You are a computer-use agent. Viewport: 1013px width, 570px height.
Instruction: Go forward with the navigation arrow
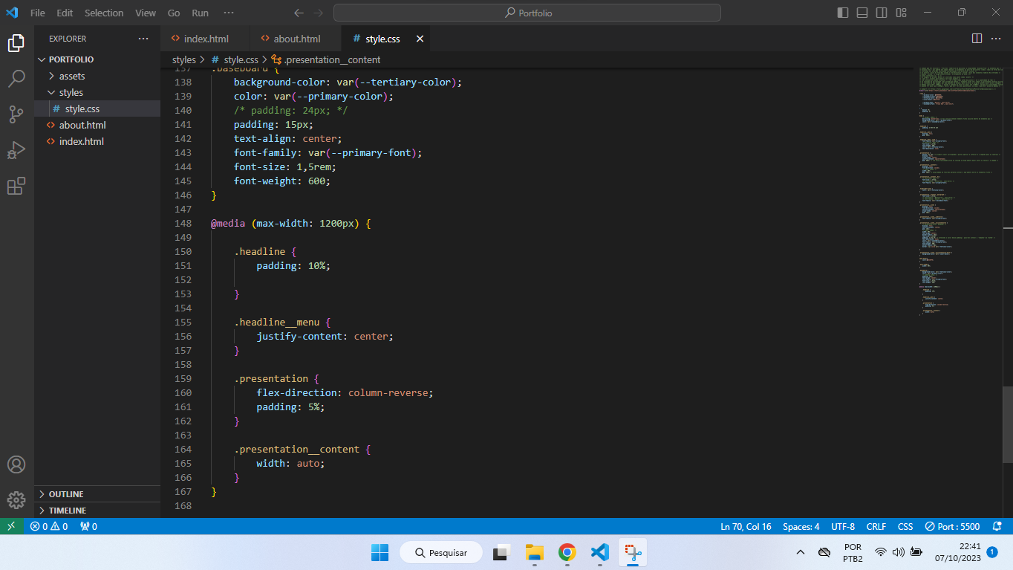coord(319,13)
